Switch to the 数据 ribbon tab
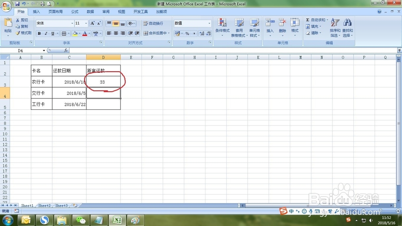Screen dimensions: 402x226 click(90, 12)
